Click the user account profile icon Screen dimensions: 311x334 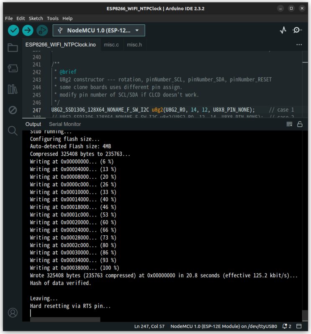tap(13, 313)
